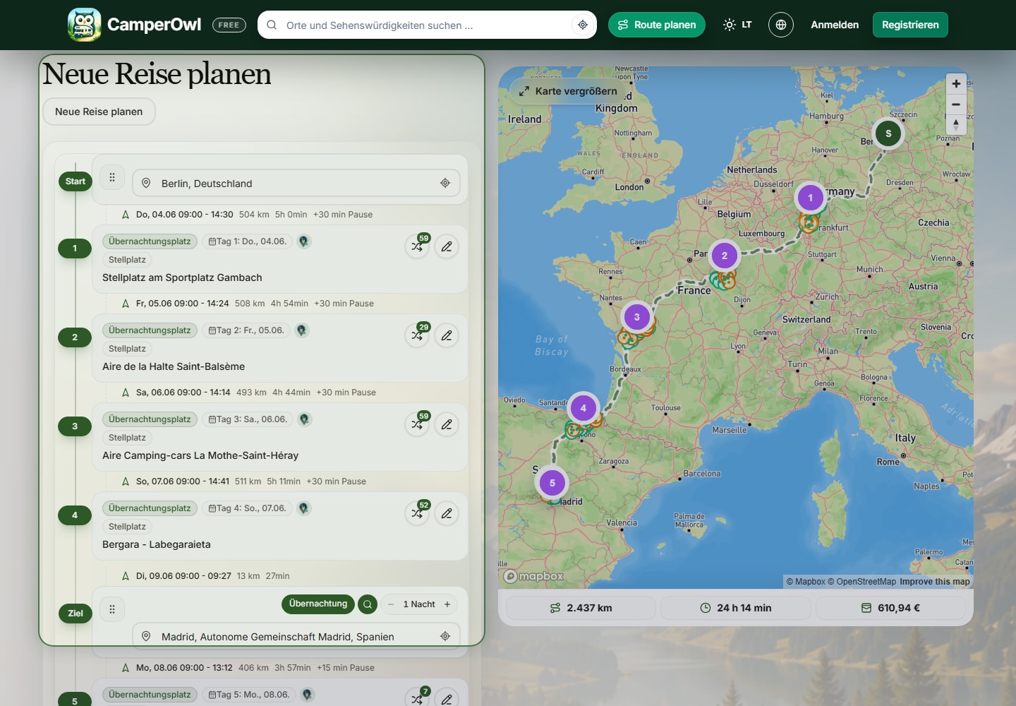
Task: Click the map pin icon on Tag 3 row
Action: [x=304, y=419]
